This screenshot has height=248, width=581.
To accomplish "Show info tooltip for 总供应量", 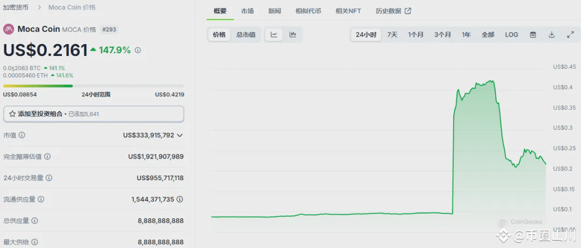I will tap(34, 221).
